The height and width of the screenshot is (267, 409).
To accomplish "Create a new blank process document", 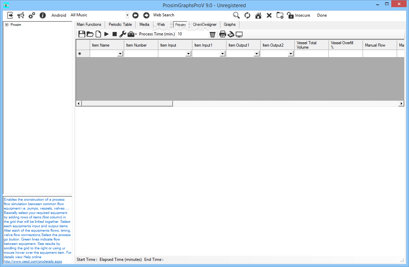I will (x=98, y=34).
